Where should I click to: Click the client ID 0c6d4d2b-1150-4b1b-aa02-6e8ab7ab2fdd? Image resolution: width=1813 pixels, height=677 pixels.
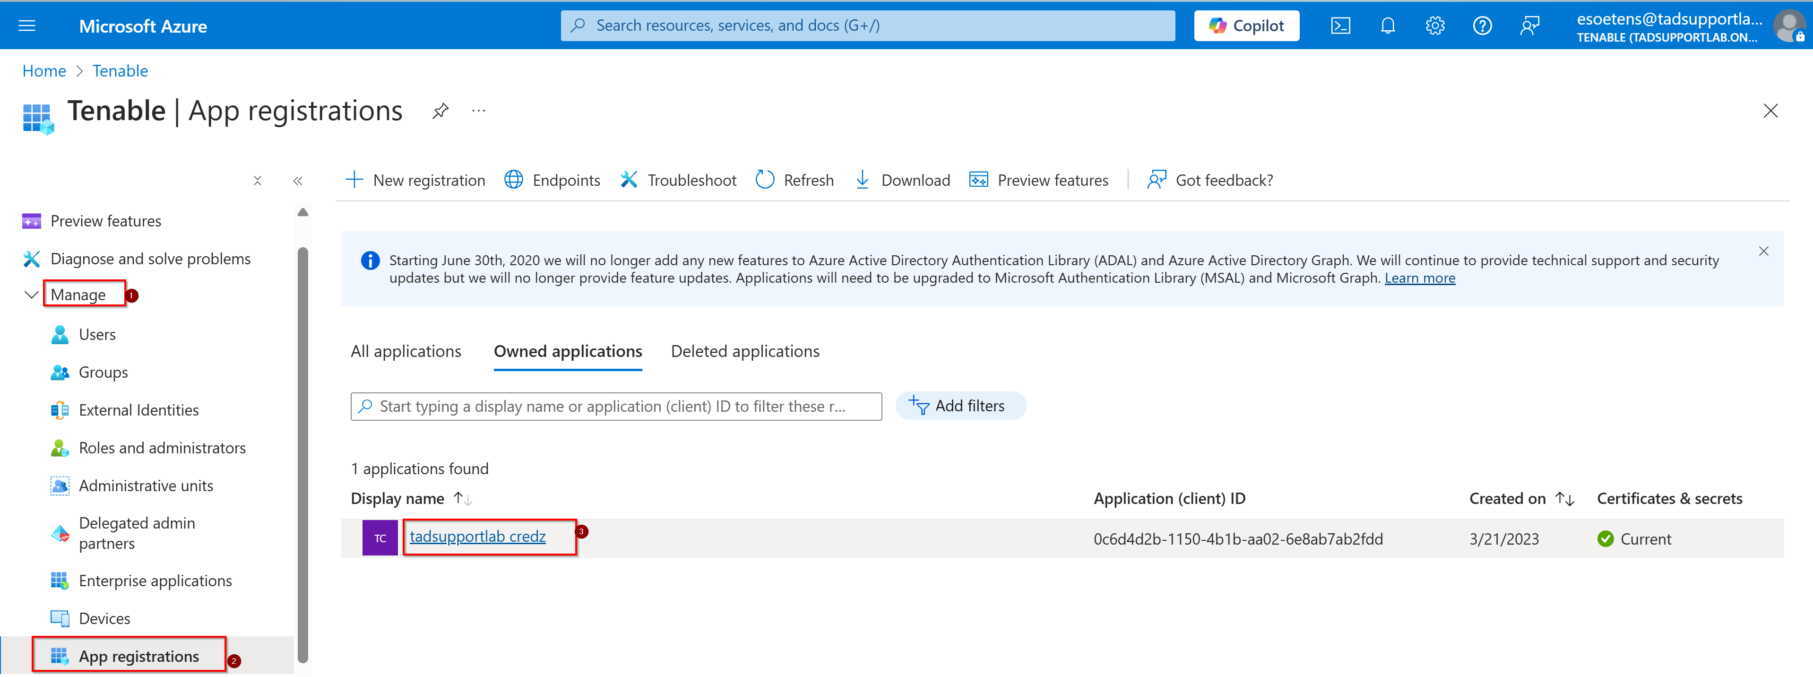[x=1238, y=539]
